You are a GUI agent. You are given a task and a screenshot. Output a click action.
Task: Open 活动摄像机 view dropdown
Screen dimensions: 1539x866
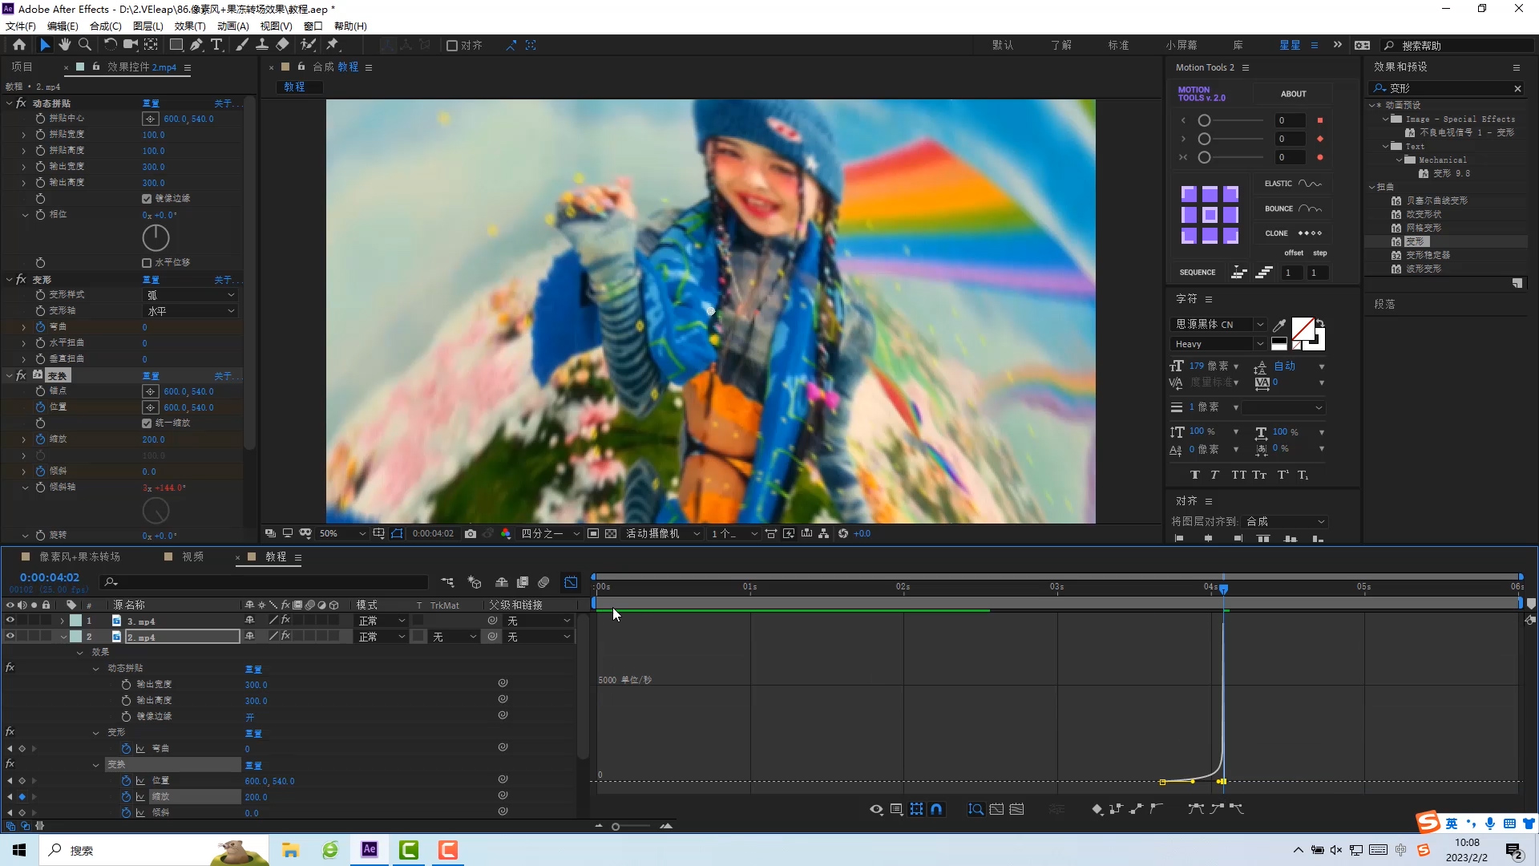662,533
